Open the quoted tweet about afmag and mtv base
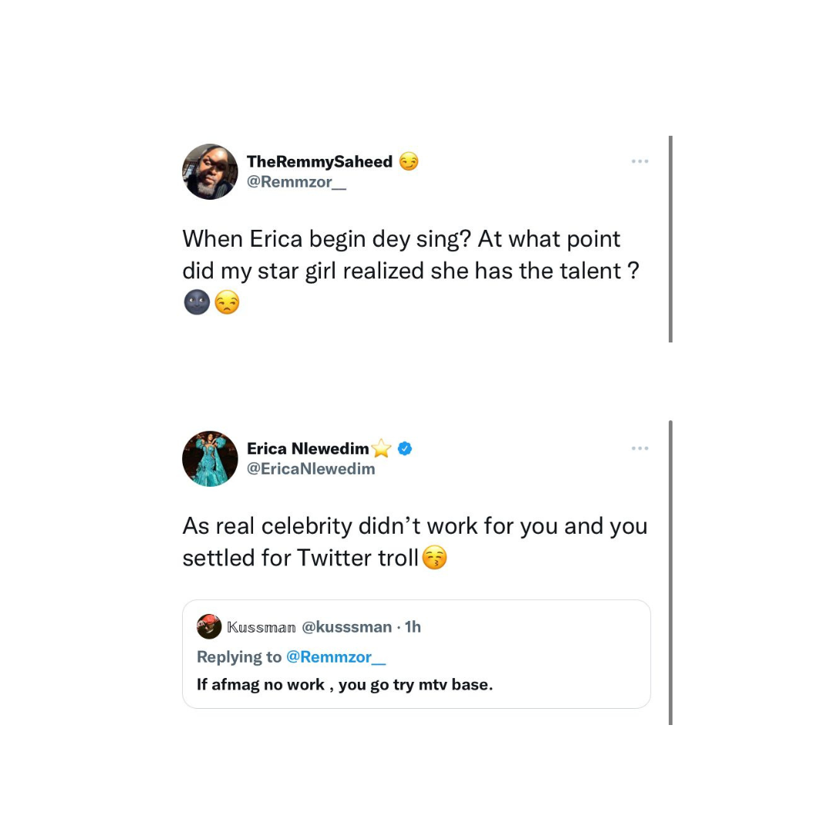This screenshot has width=833, height=833. (416, 684)
